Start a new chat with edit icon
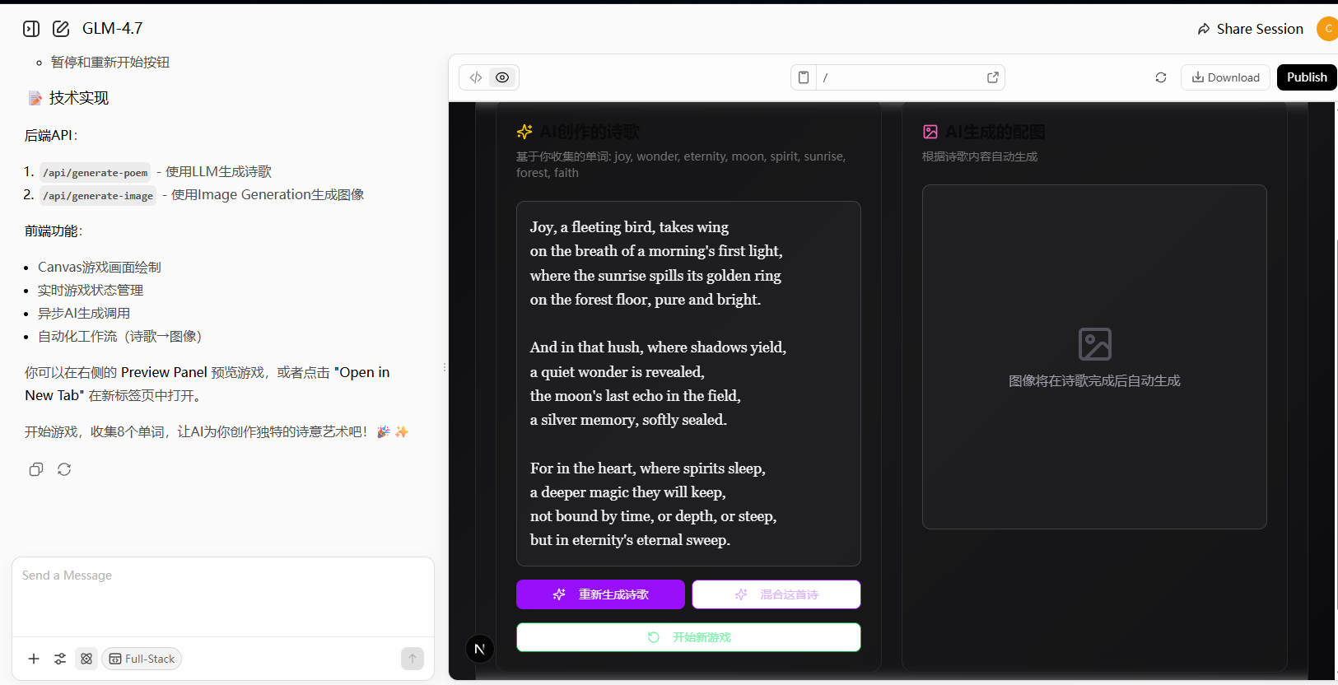 [61, 29]
